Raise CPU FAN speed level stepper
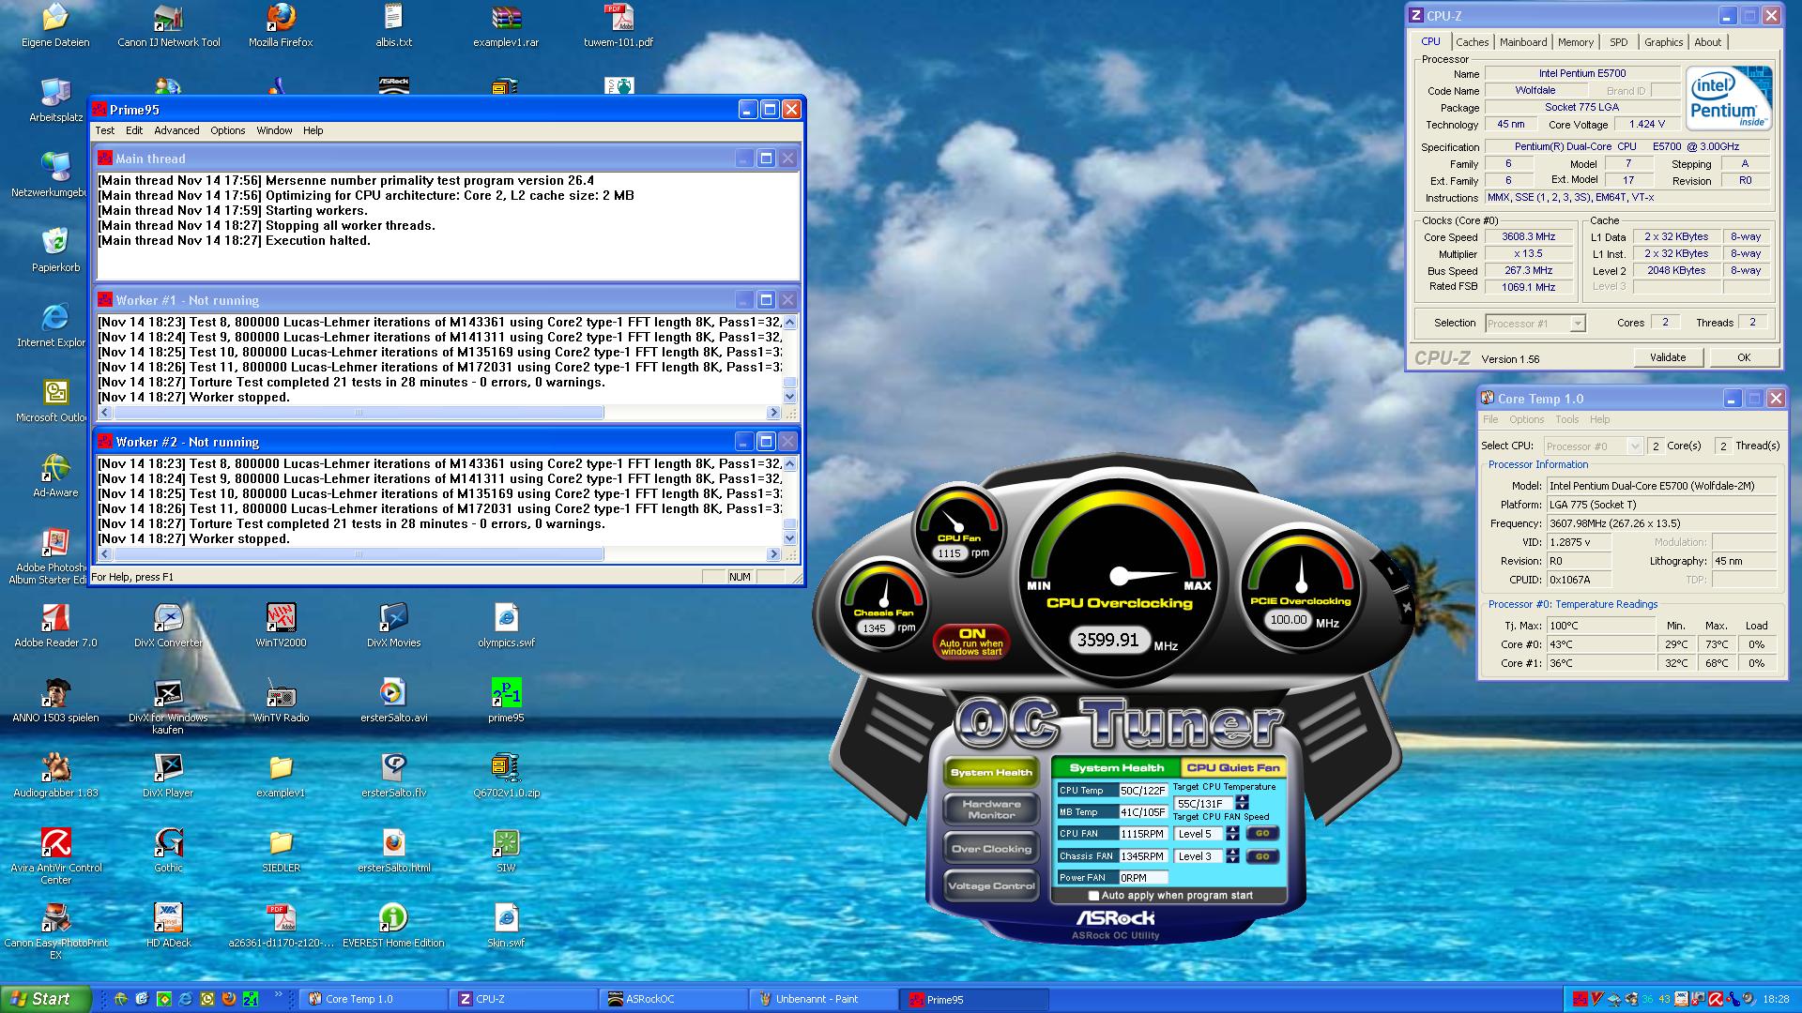 coord(1232,830)
